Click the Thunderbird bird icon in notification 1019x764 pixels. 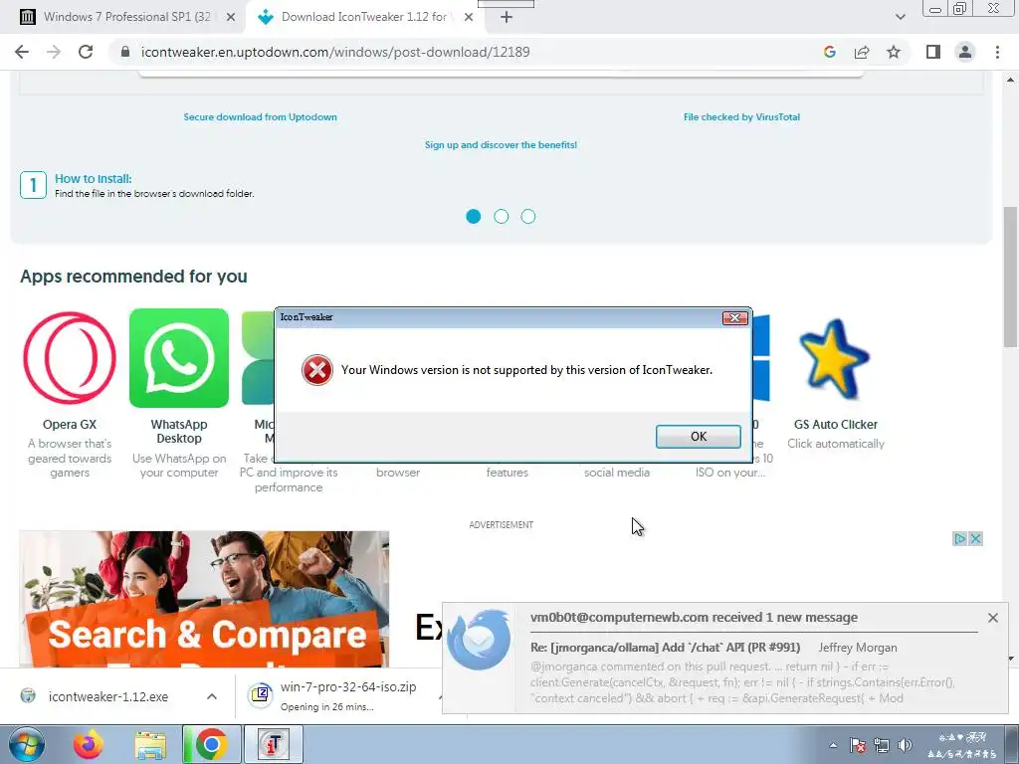(479, 640)
